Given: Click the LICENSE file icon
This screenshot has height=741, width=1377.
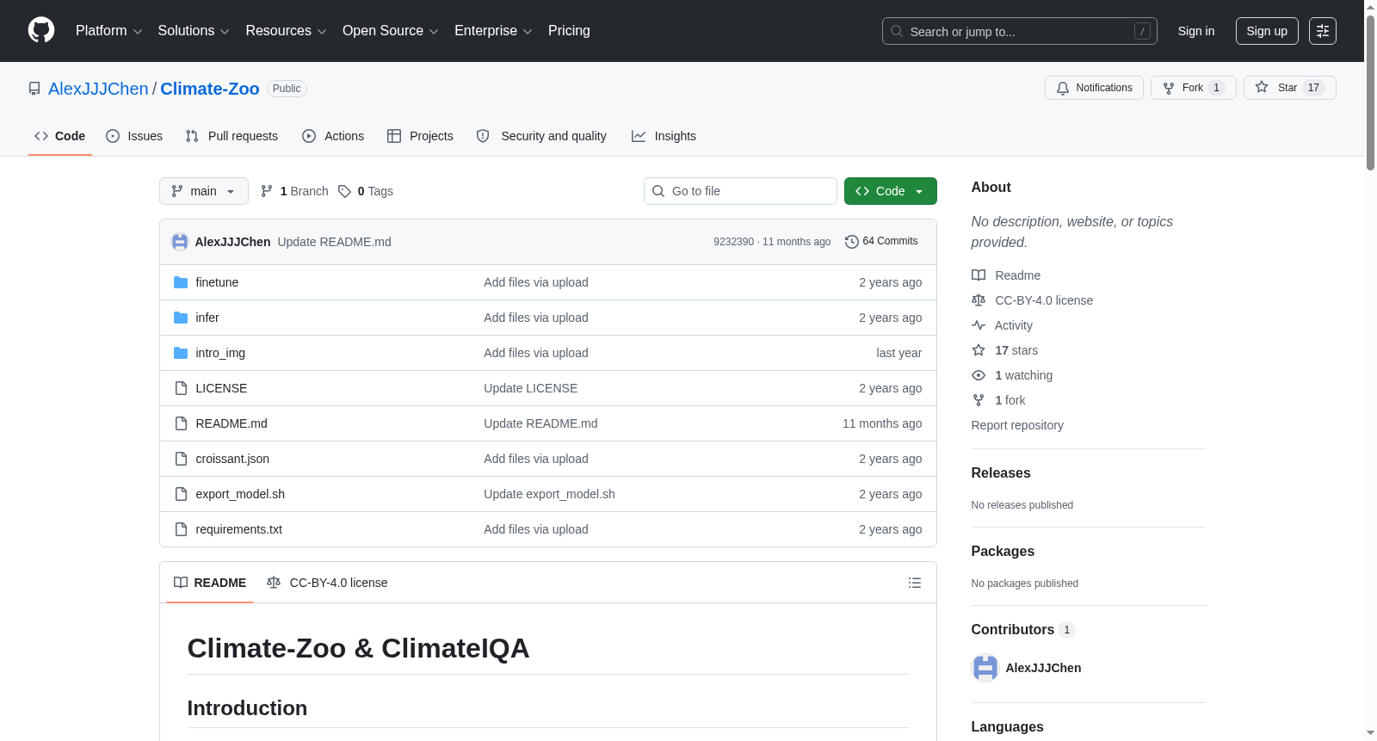Looking at the screenshot, I should 181,388.
